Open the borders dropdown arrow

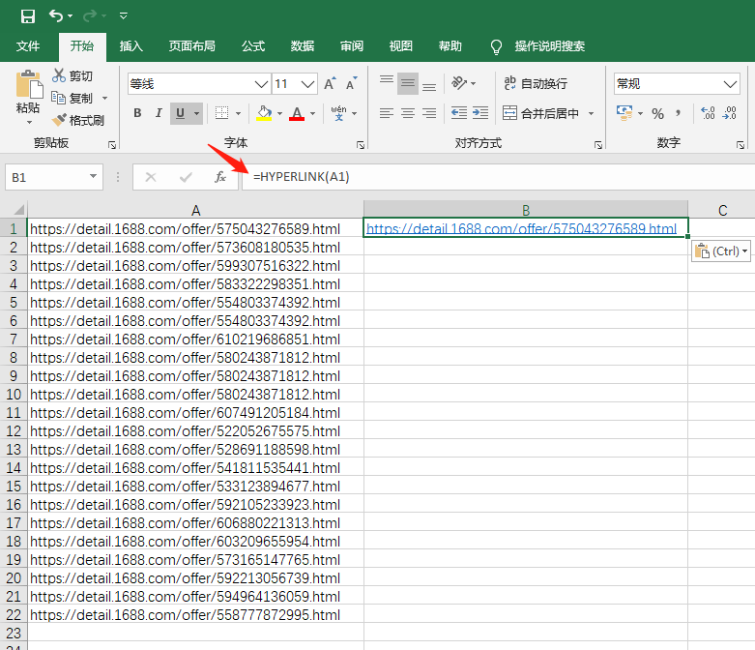pos(239,114)
